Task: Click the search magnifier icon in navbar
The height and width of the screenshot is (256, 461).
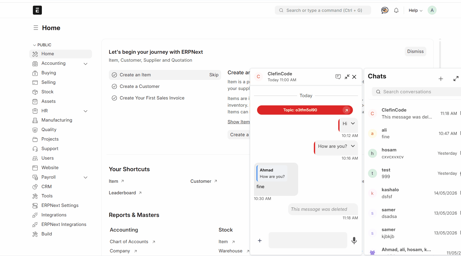Action: [281, 10]
